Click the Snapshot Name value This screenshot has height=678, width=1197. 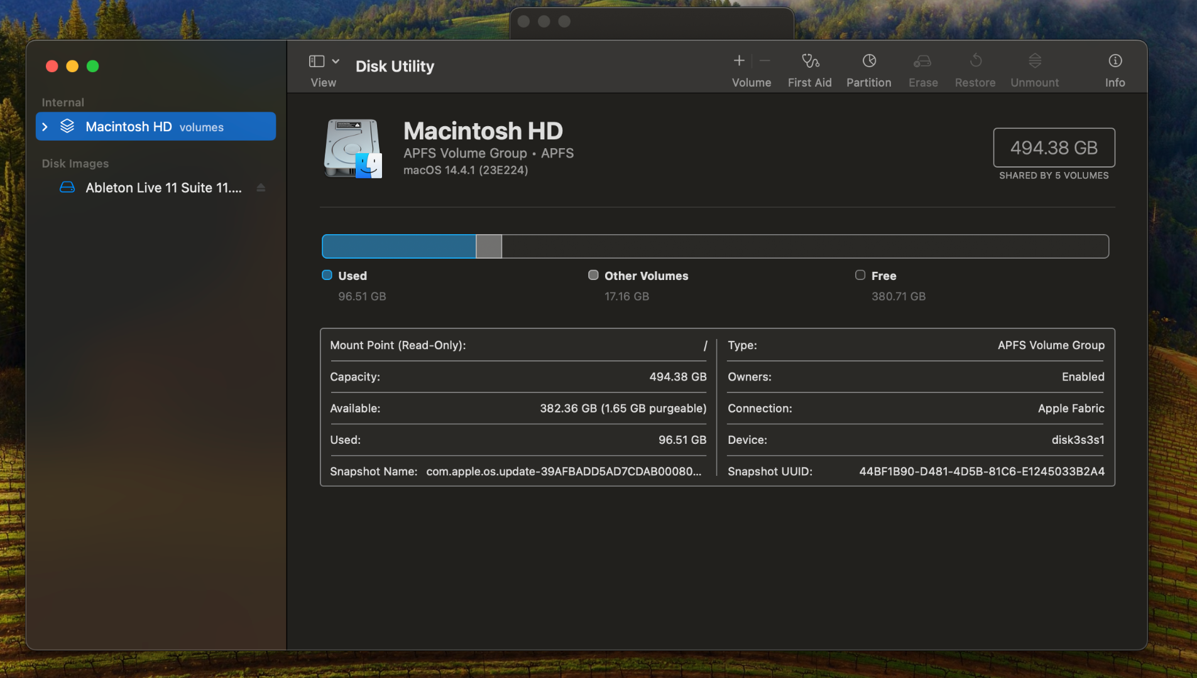[x=564, y=471]
